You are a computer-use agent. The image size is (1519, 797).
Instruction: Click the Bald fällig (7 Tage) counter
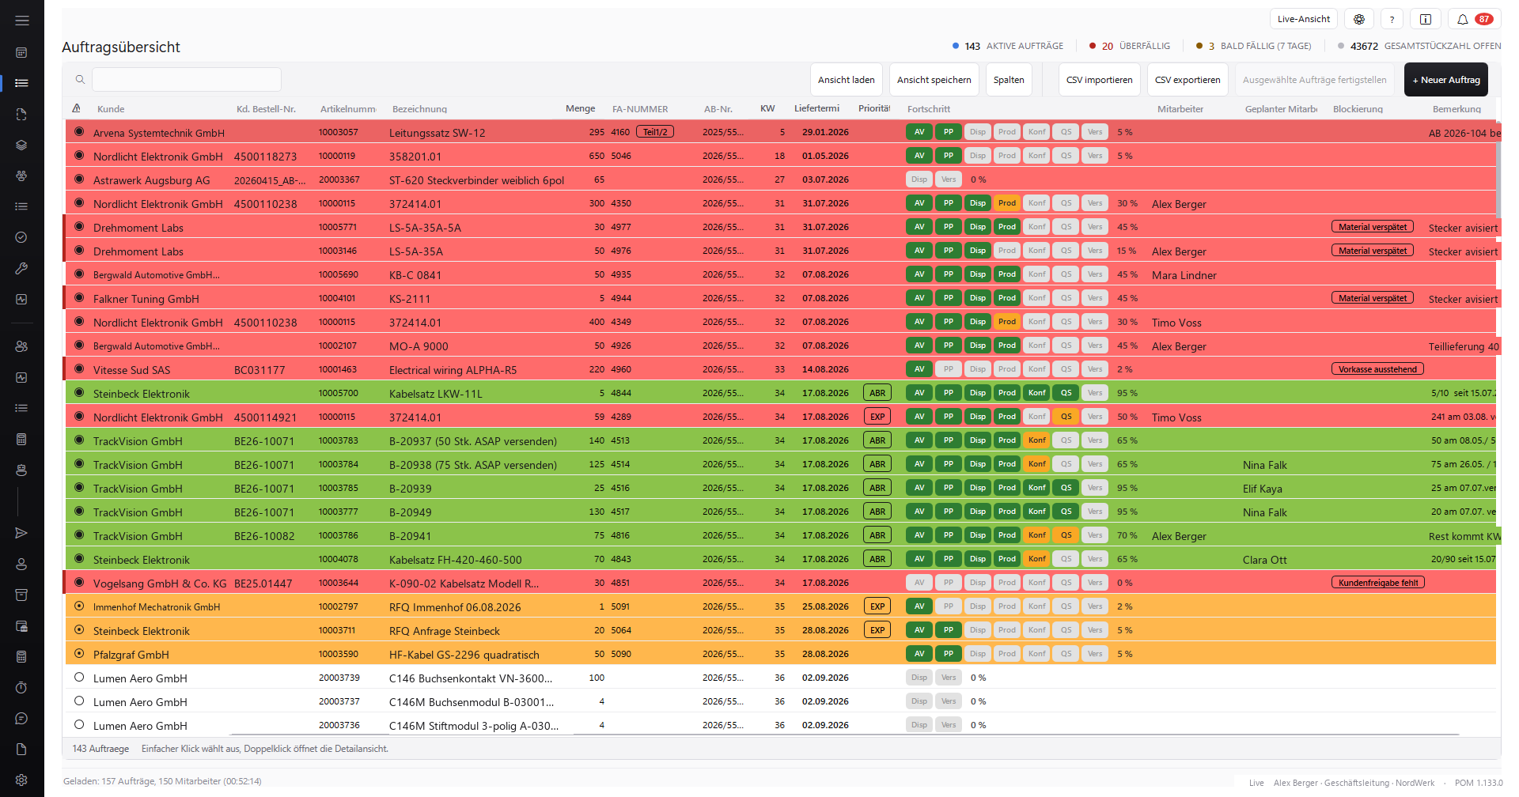point(1254,46)
